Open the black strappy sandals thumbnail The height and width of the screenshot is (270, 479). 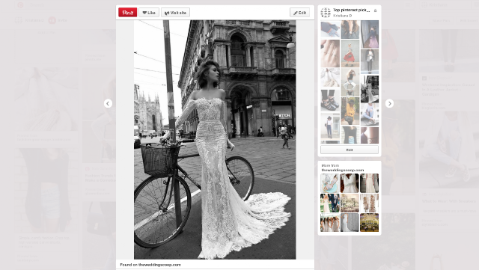point(330,100)
